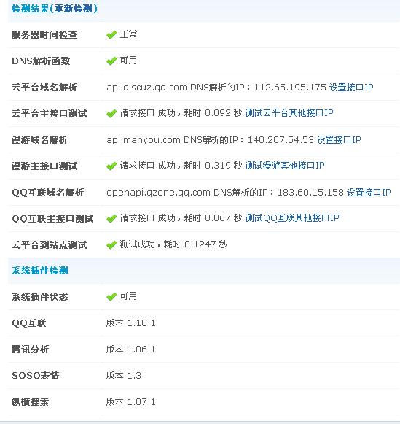Open 测试QQ互联其他接口IP link
Image resolution: width=400 pixels, height=424 pixels.
tap(292, 218)
